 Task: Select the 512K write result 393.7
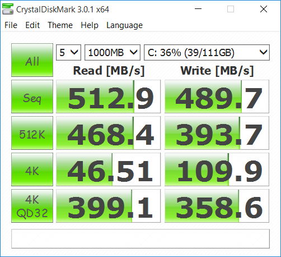[x=217, y=133]
